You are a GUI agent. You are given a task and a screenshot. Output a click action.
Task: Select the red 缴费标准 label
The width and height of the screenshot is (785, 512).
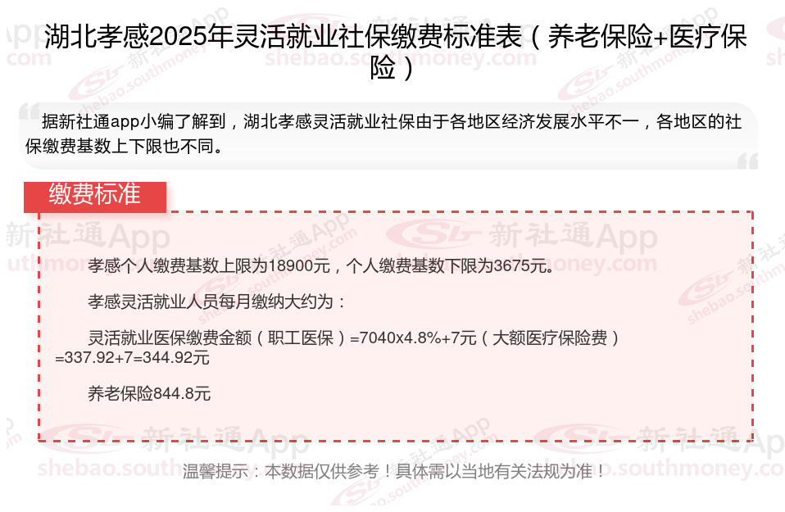point(95,197)
